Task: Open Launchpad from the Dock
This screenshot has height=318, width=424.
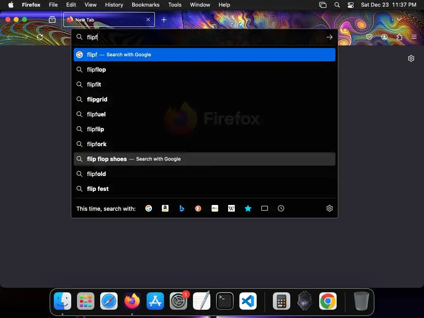Action: tap(86, 301)
